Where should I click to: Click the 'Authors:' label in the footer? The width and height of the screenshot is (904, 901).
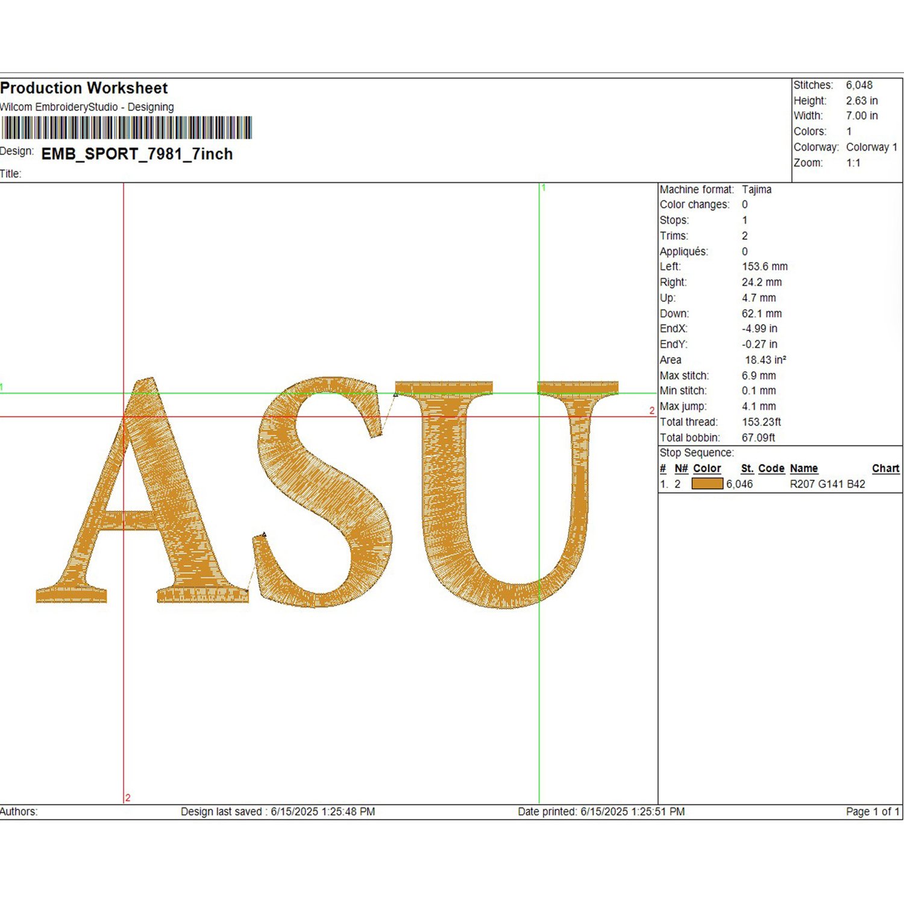click(x=19, y=812)
